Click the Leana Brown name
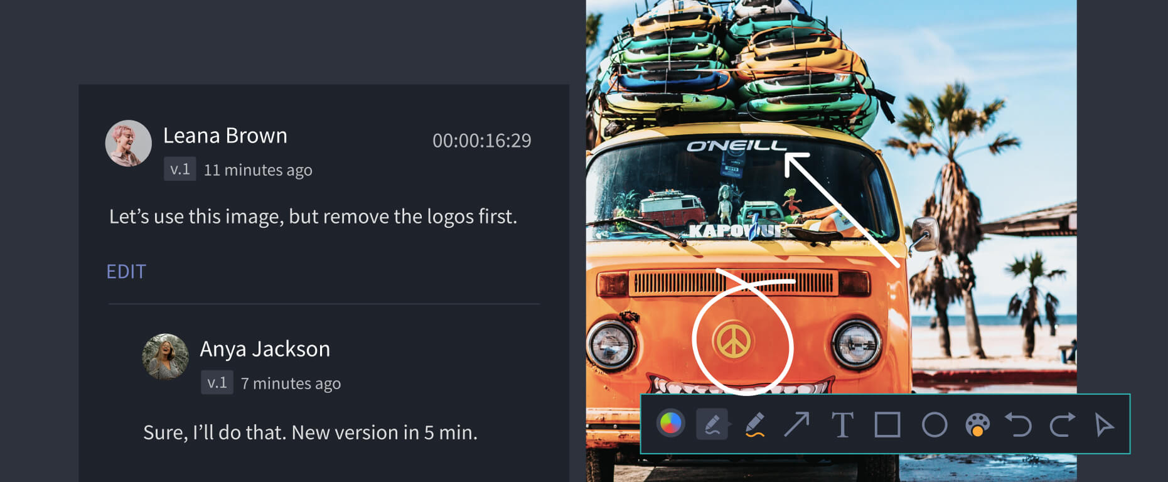 coord(225,136)
